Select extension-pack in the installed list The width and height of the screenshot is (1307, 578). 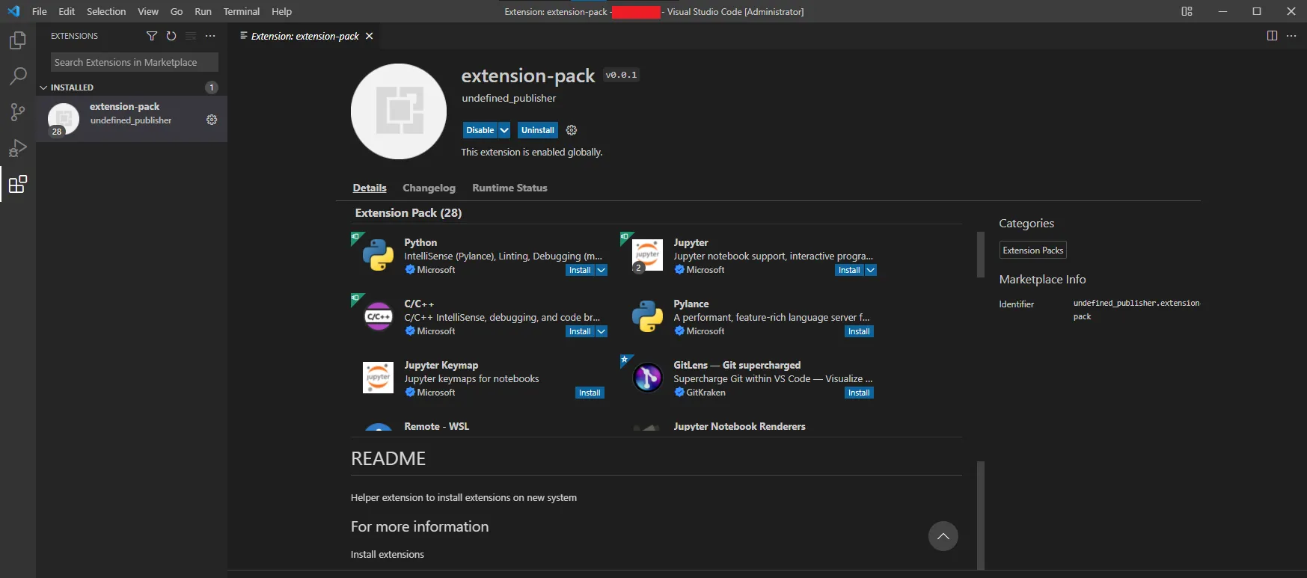(132, 120)
